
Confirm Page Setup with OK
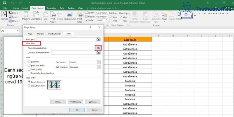77,110
